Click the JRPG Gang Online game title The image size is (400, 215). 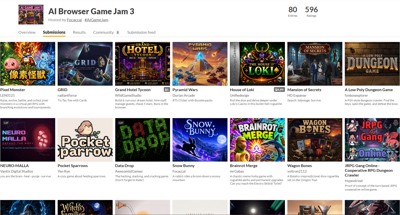[369, 171]
